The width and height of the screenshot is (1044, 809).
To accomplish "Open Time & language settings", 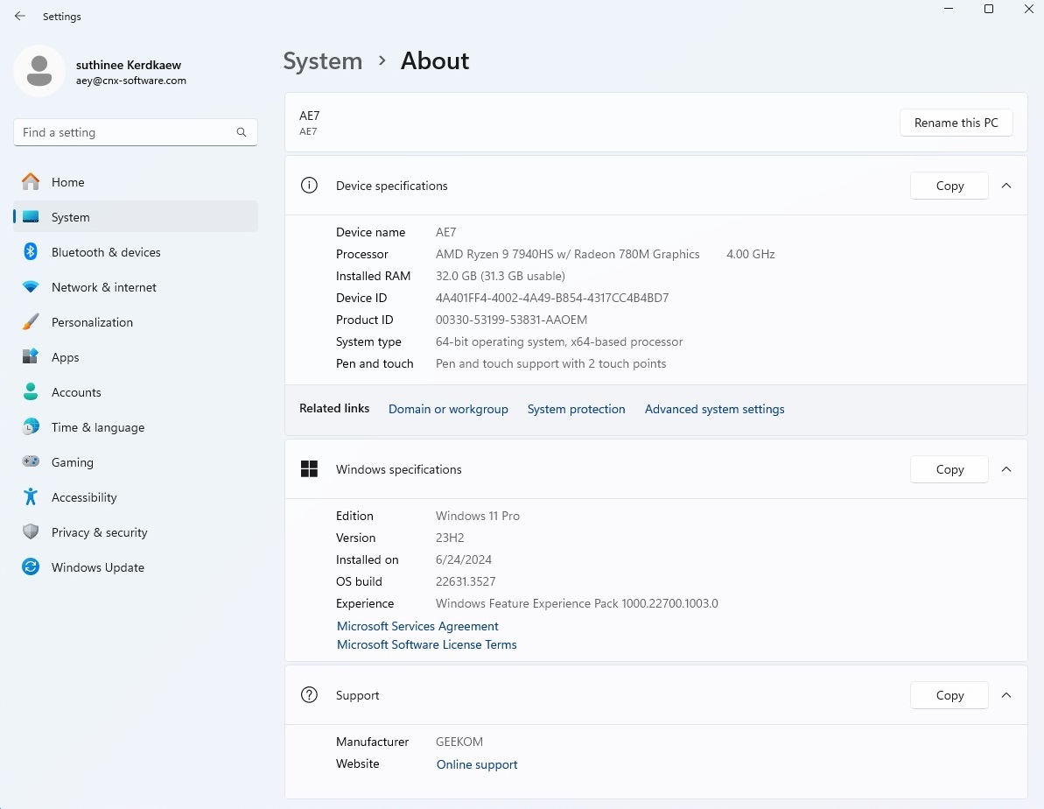I will [136, 427].
